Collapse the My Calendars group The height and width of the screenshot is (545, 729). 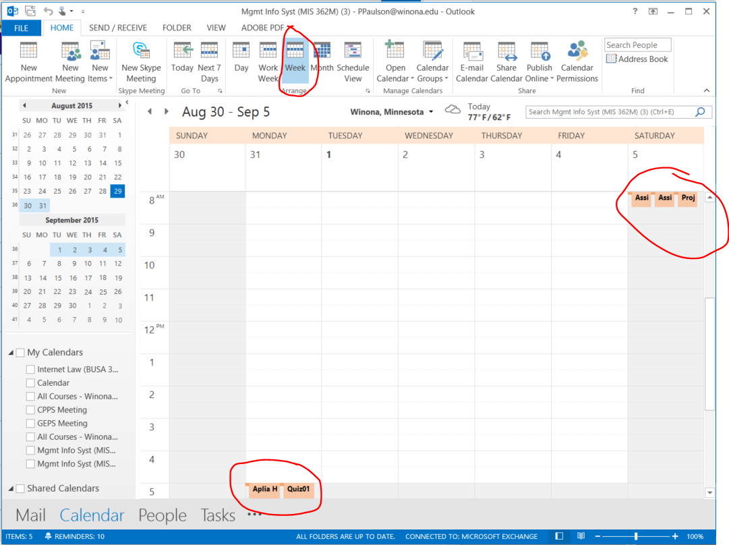pos(11,353)
